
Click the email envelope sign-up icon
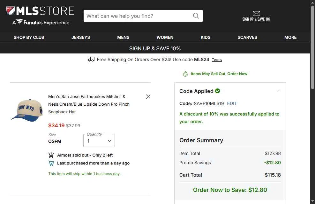(256, 13)
